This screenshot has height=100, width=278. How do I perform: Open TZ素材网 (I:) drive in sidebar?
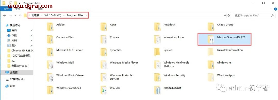click(x=15, y=79)
